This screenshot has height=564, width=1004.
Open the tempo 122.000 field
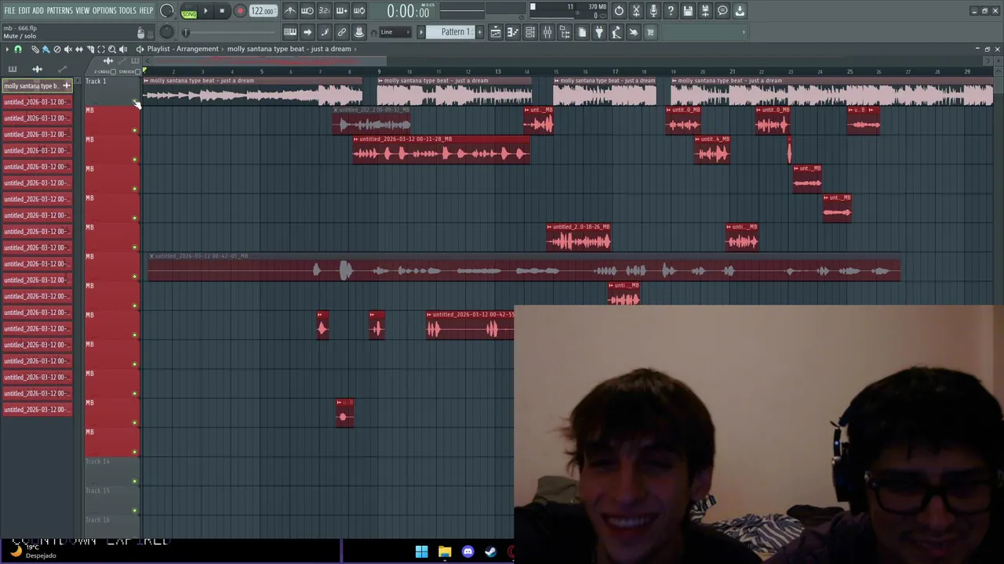click(263, 11)
